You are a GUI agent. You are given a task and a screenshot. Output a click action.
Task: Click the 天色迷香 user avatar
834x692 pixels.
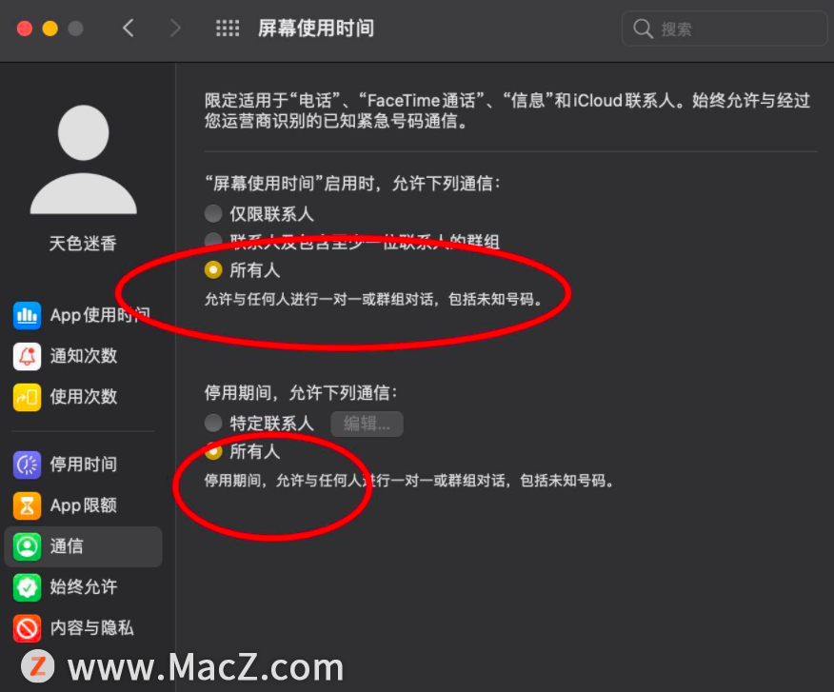(x=84, y=160)
